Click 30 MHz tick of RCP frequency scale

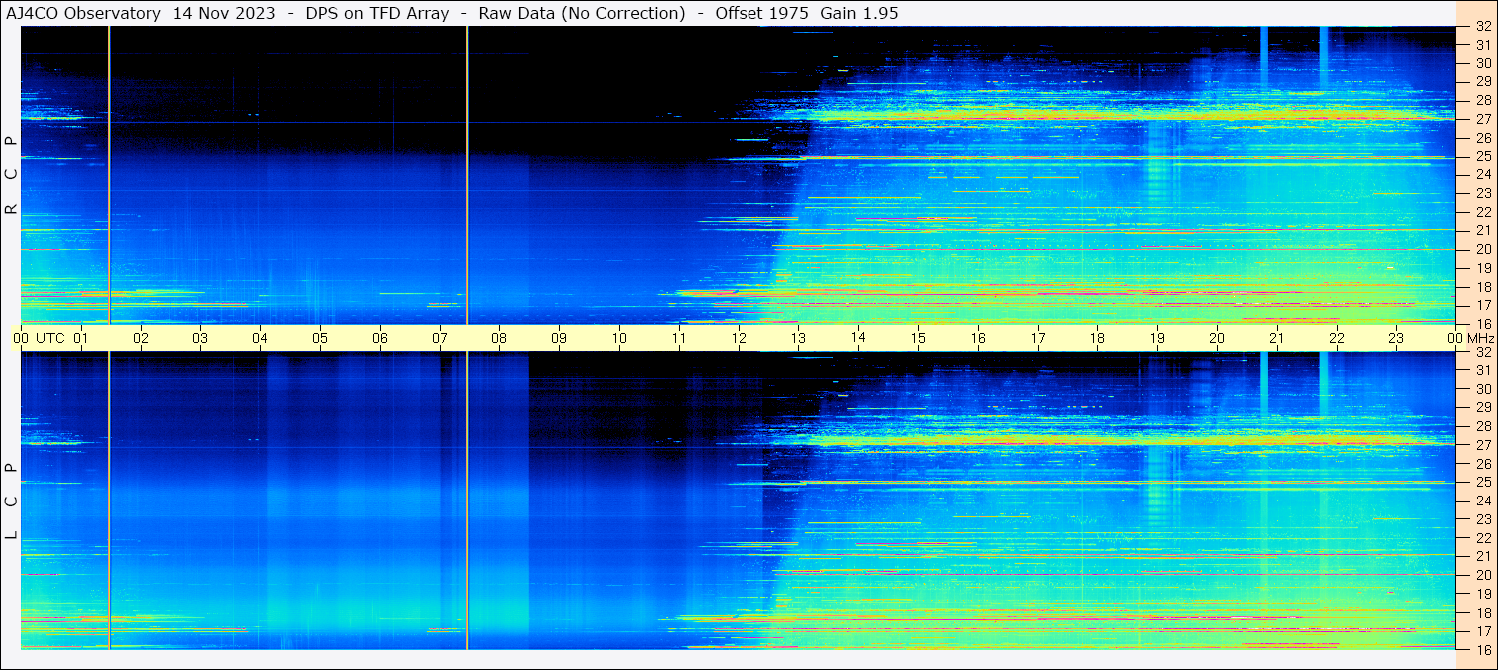[x=1483, y=63]
